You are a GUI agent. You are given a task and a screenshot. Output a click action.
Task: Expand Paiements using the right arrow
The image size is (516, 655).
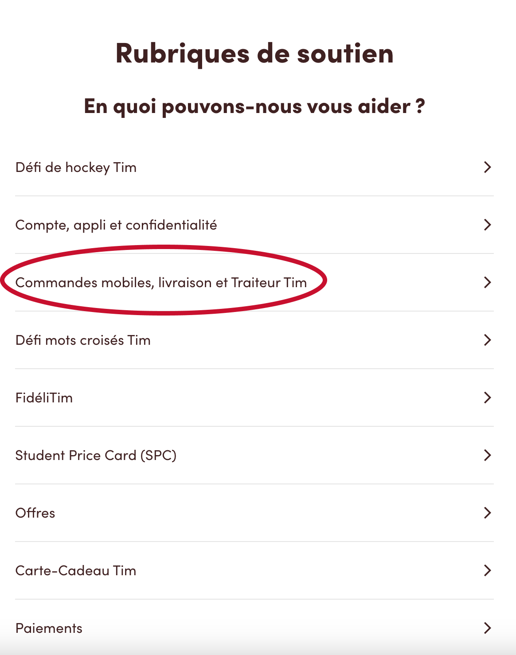(x=487, y=628)
